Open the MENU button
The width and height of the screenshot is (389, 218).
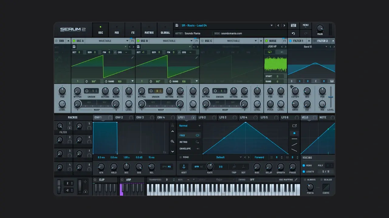[x=305, y=25]
